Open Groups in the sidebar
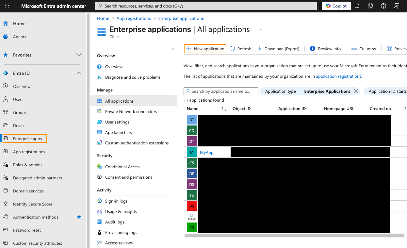This screenshot has width=407, height=248. click(20, 112)
